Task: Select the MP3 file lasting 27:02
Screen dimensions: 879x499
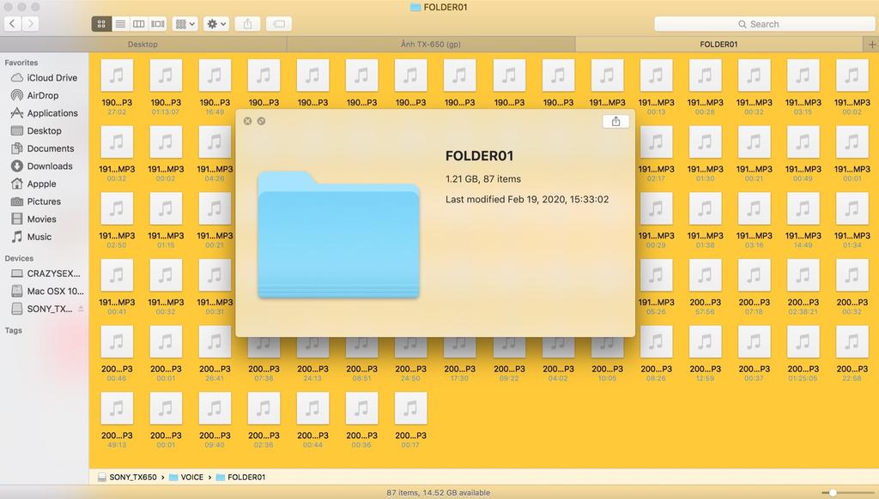Action: pos(117,75)
